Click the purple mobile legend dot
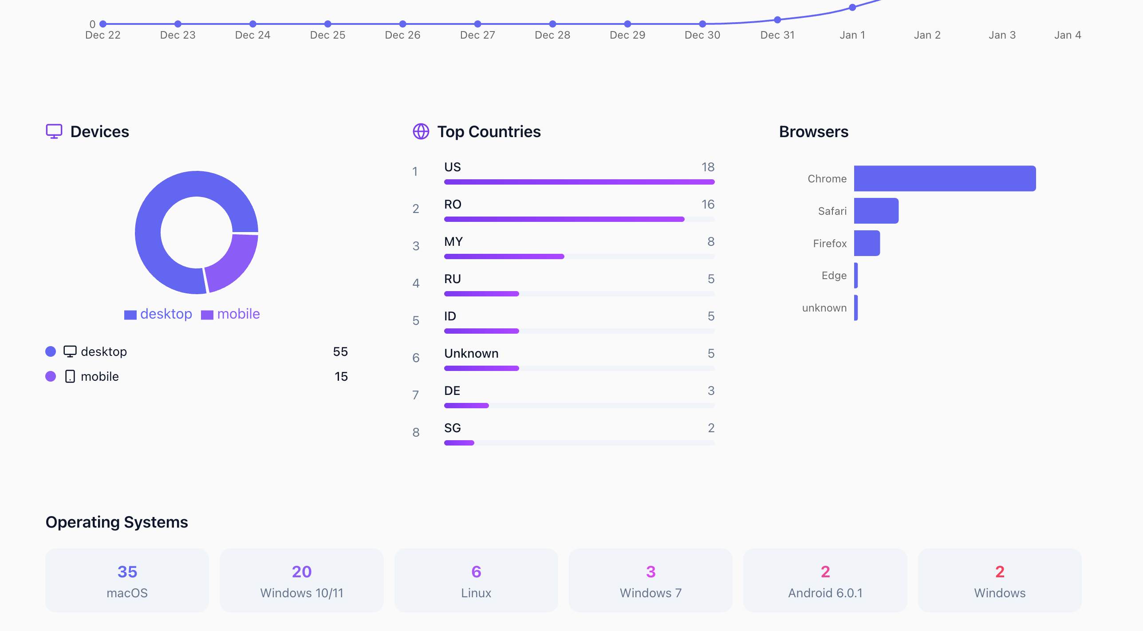This screenshot has height=631, width=1143. point(51,376)
